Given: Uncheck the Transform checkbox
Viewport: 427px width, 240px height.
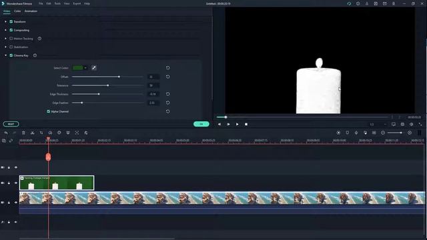Looking at the screenshot, I should [x=11, y=21].
